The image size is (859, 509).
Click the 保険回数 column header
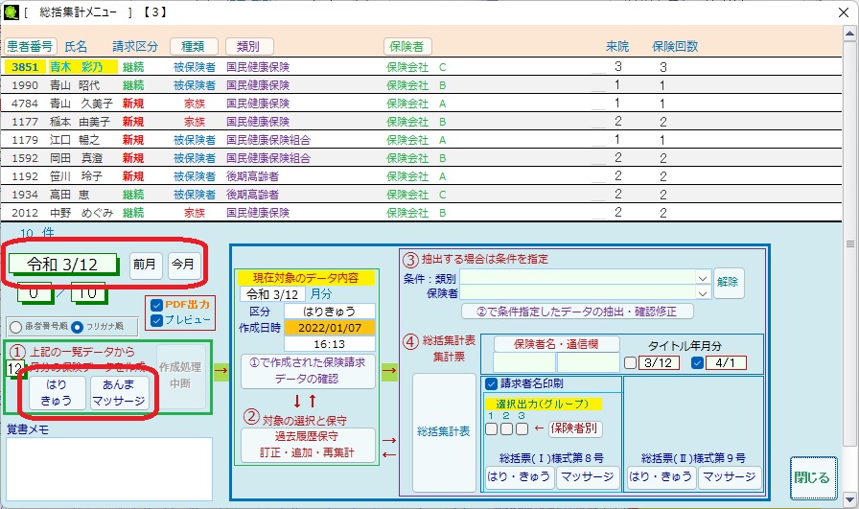pos(675,47)
